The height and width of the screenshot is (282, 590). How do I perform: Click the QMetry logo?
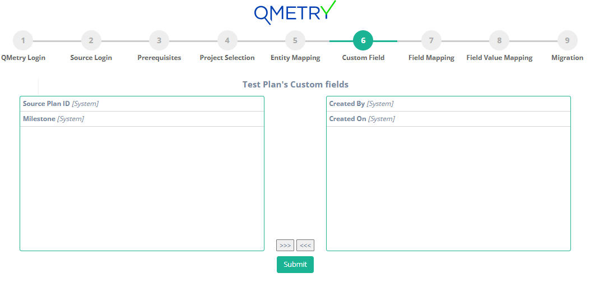(295, 12)
